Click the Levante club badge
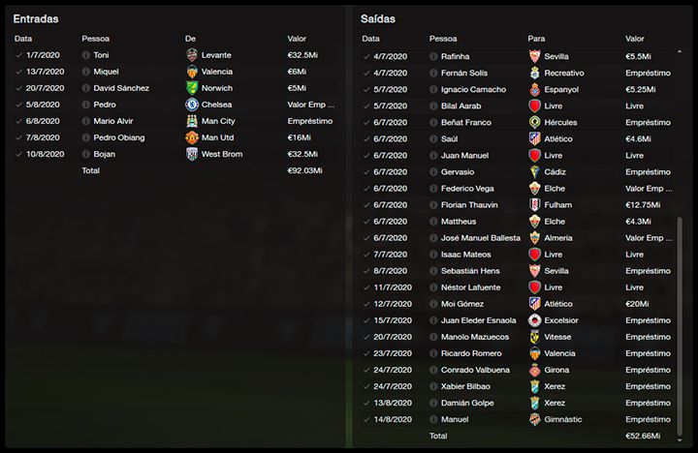Image resolution: width=698 pixels, height=453 pixels. point(192,55)
